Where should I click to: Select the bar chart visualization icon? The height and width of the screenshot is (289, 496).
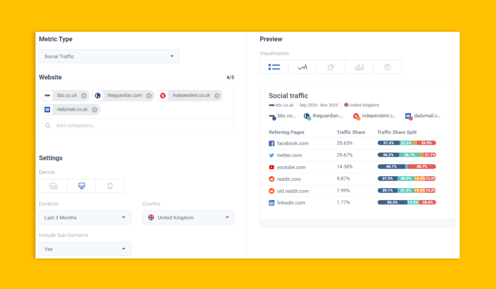pos(359,67)
